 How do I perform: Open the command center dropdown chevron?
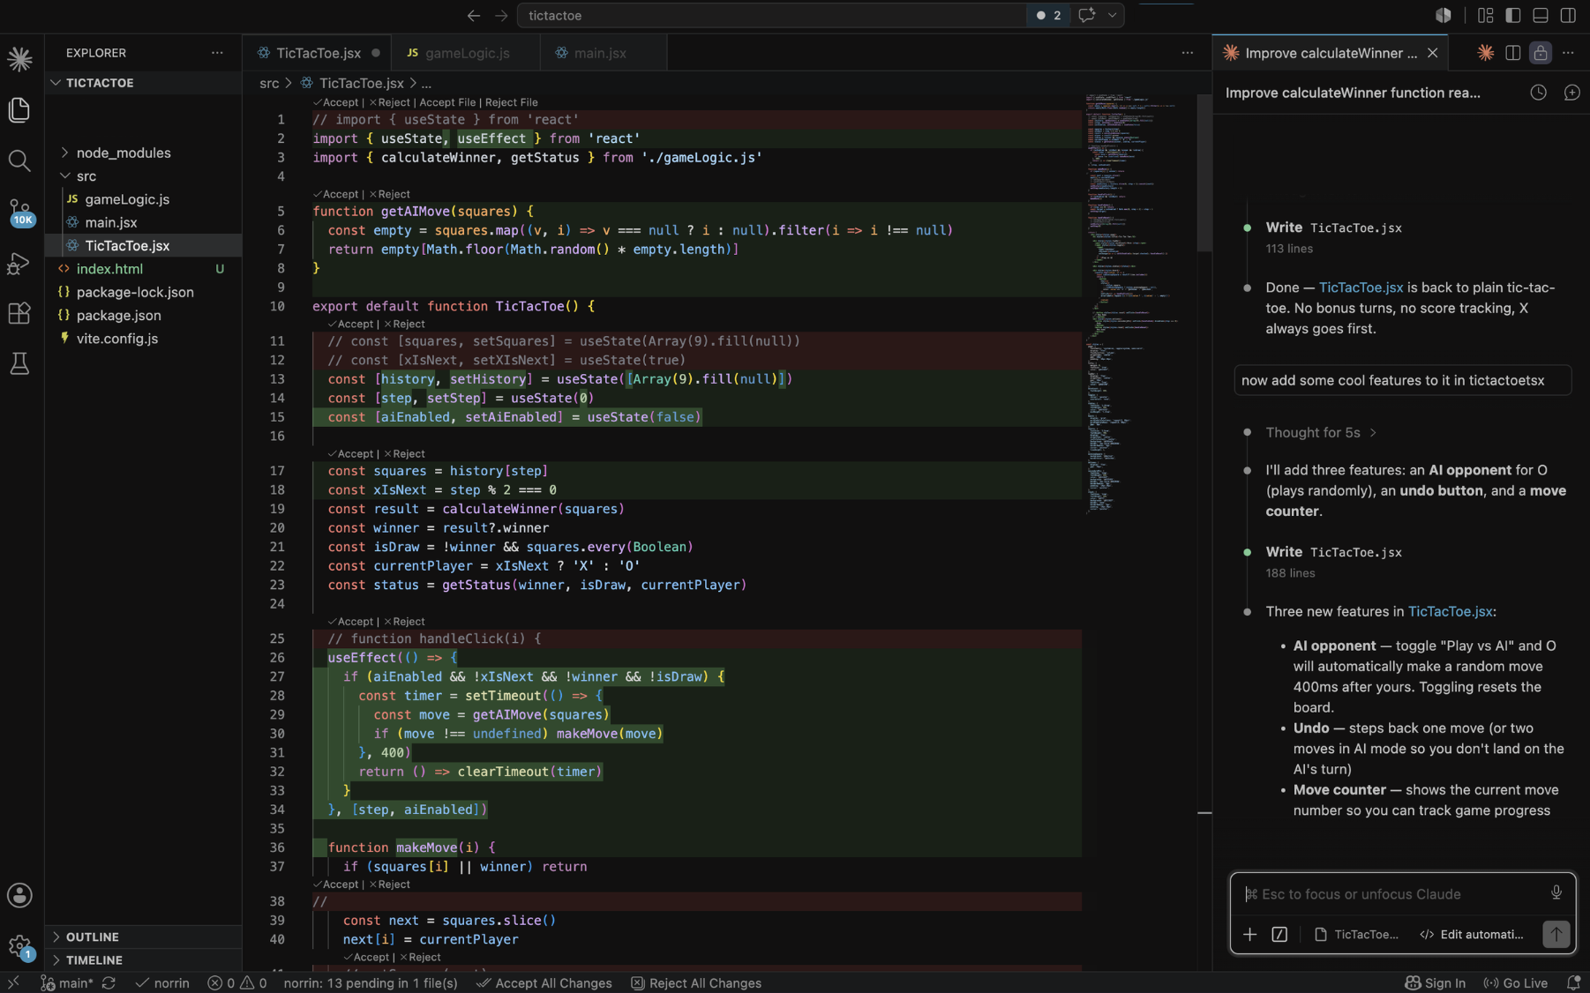(1113, 15)
